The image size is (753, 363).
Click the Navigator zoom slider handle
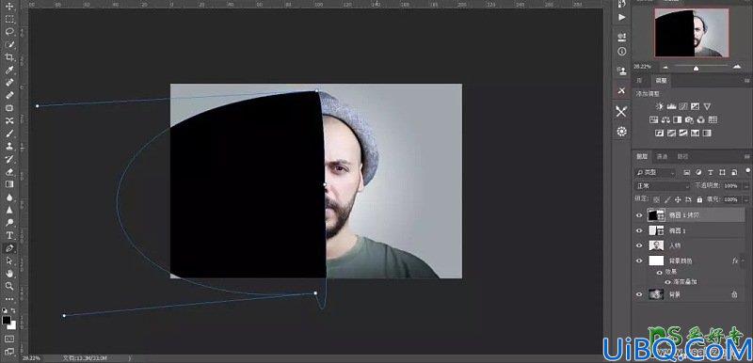696,69
